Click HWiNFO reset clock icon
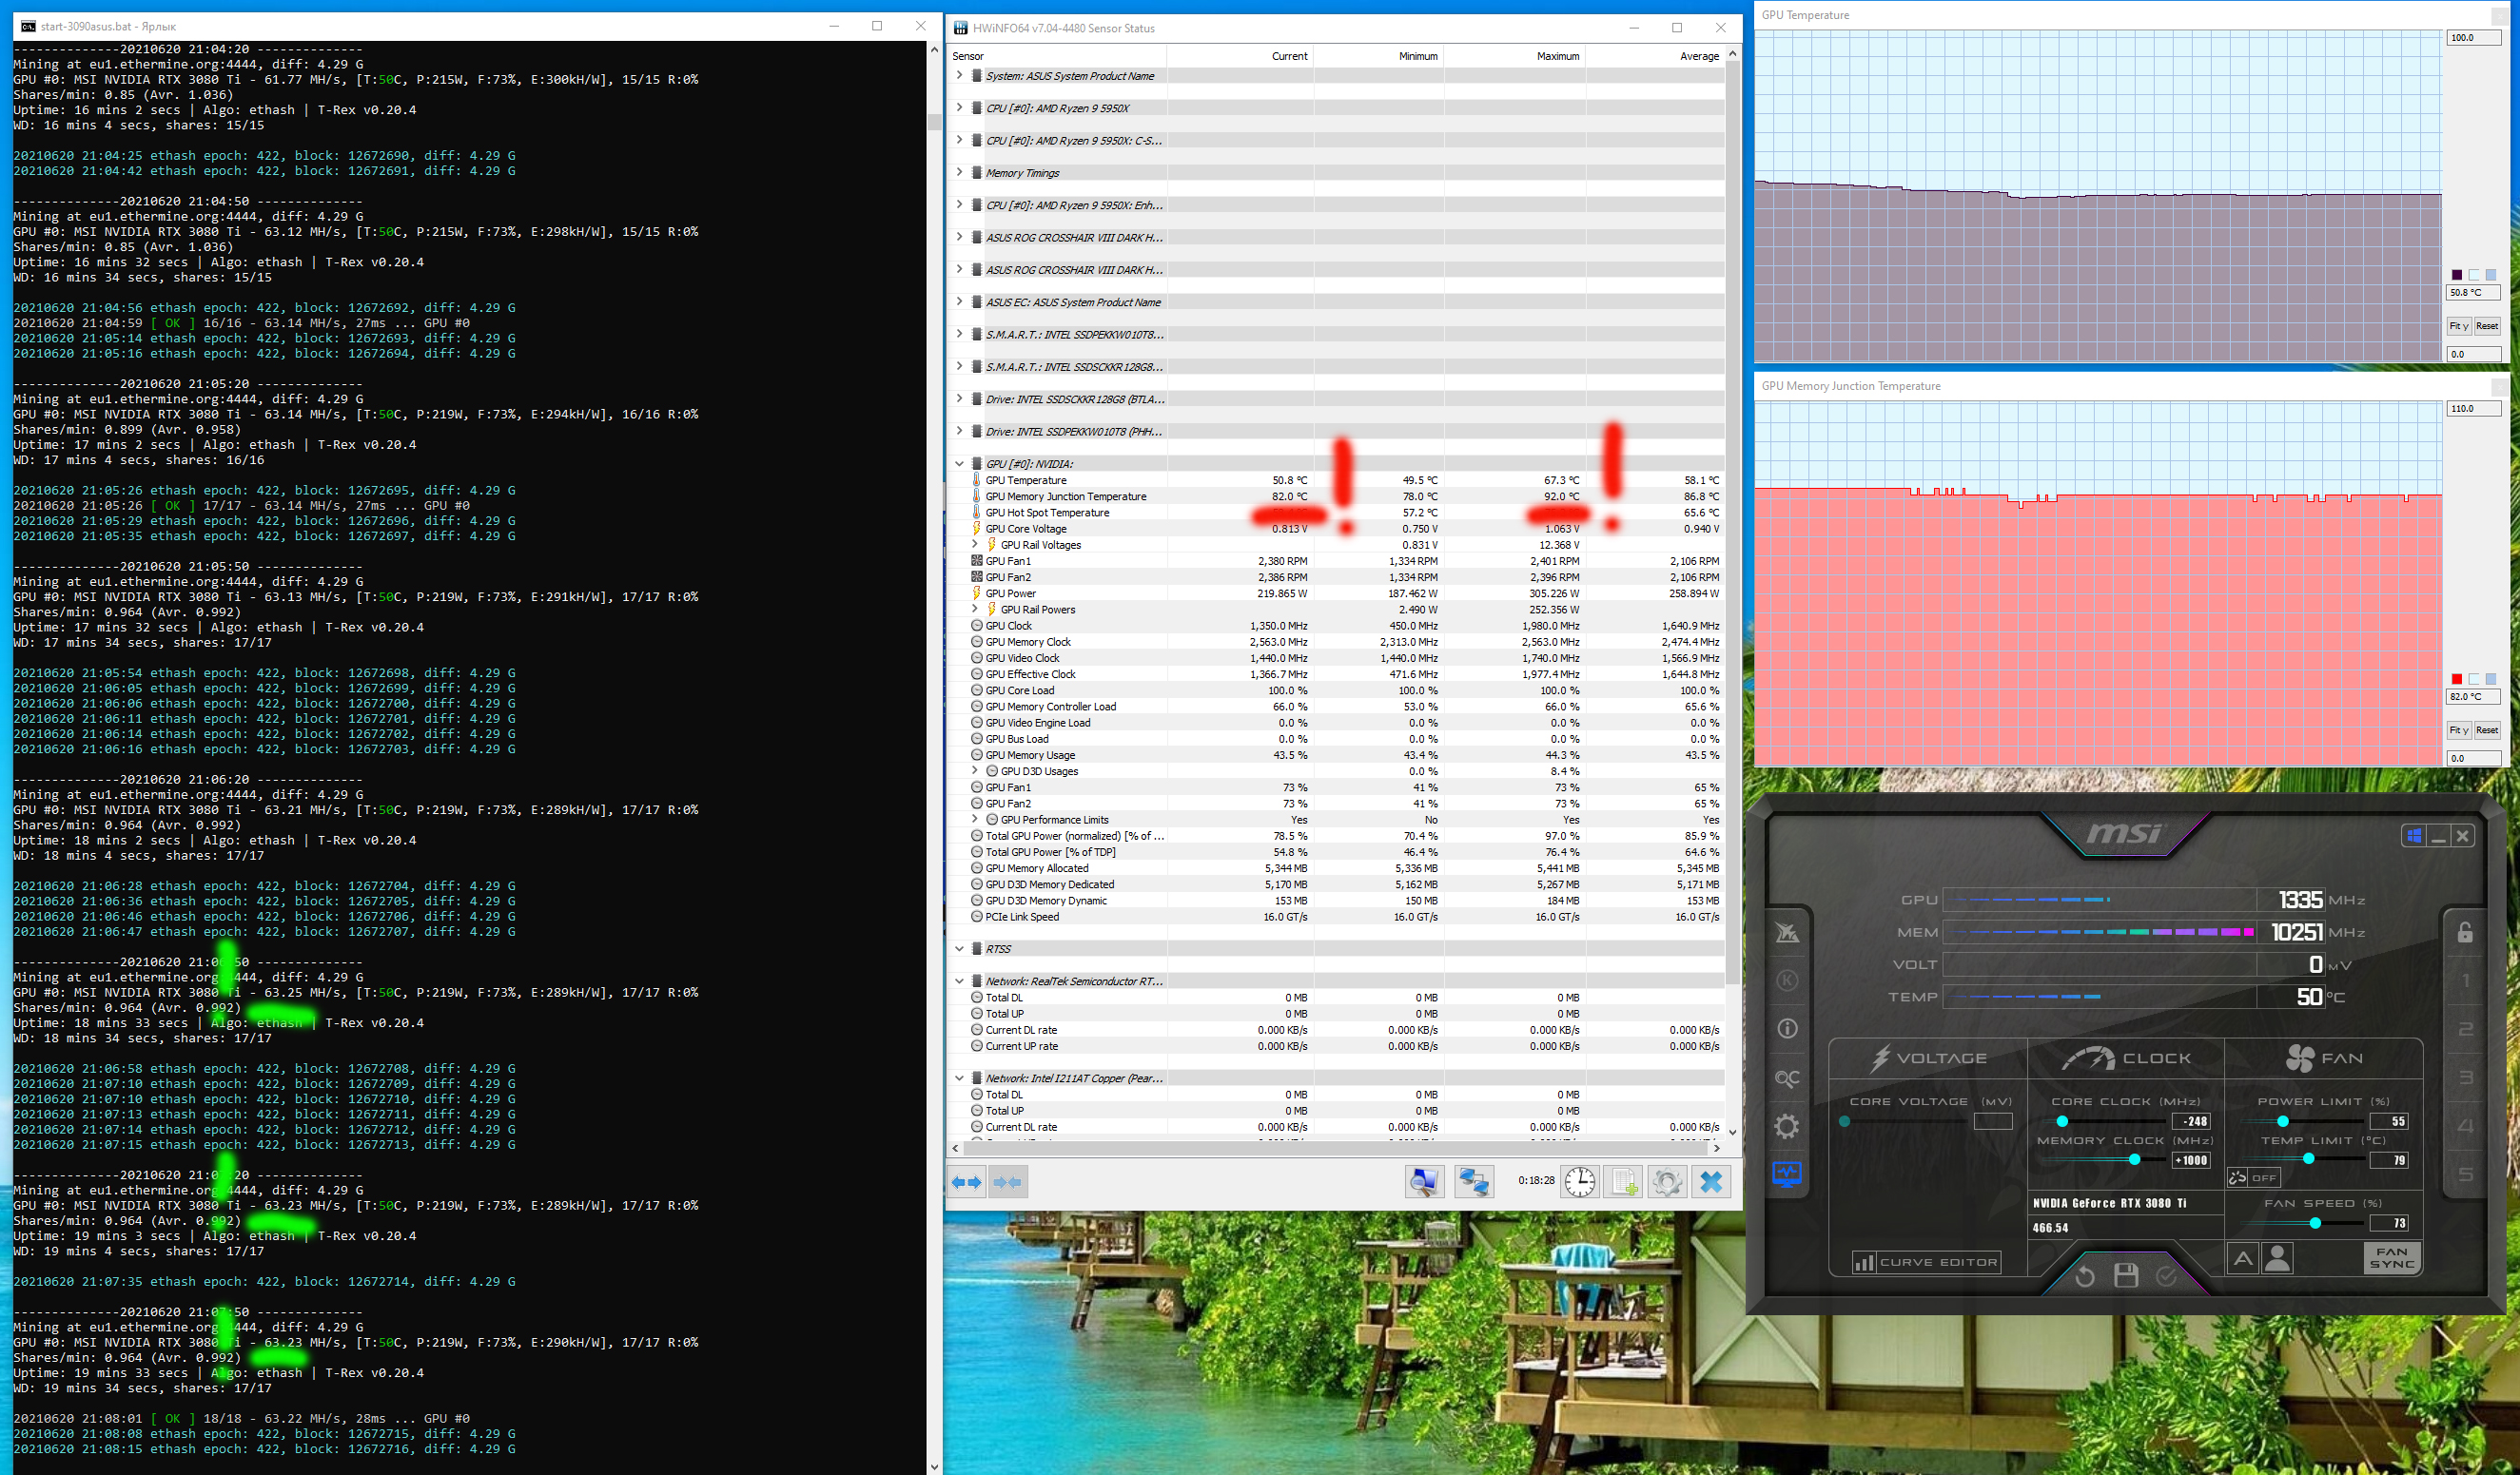Viewport: 2520px width, 1475px height. click(1579, 1181)
